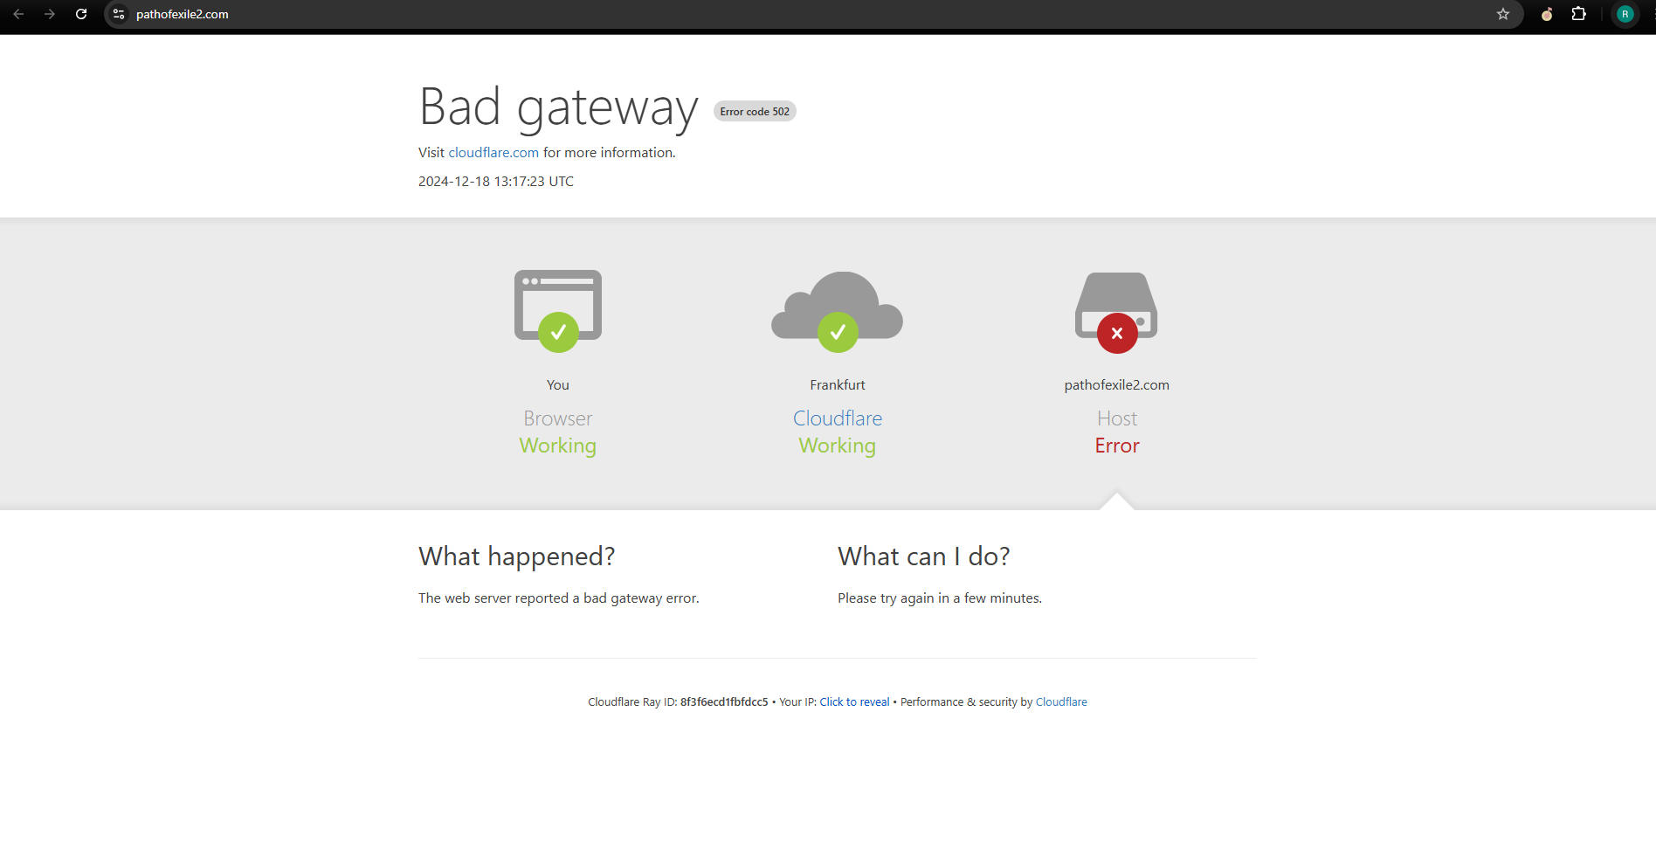The height and width of the screenshot is (850, 1656).
Task: Bookmark this page with the star icon
Action: (1502, 14)
